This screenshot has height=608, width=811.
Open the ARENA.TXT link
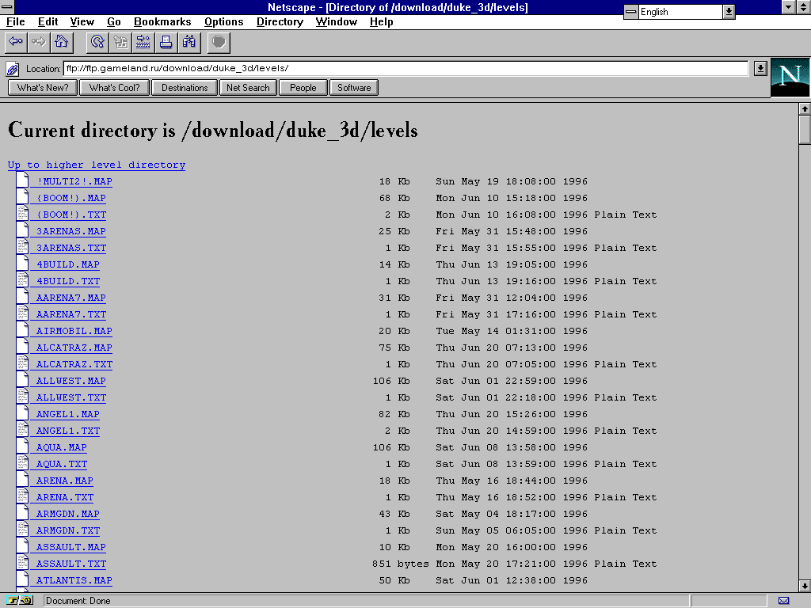click(x=65, y=497)
